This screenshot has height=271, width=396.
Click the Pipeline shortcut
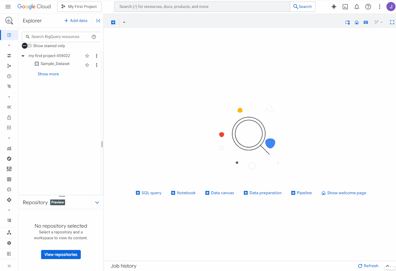[x=301, y=193]
